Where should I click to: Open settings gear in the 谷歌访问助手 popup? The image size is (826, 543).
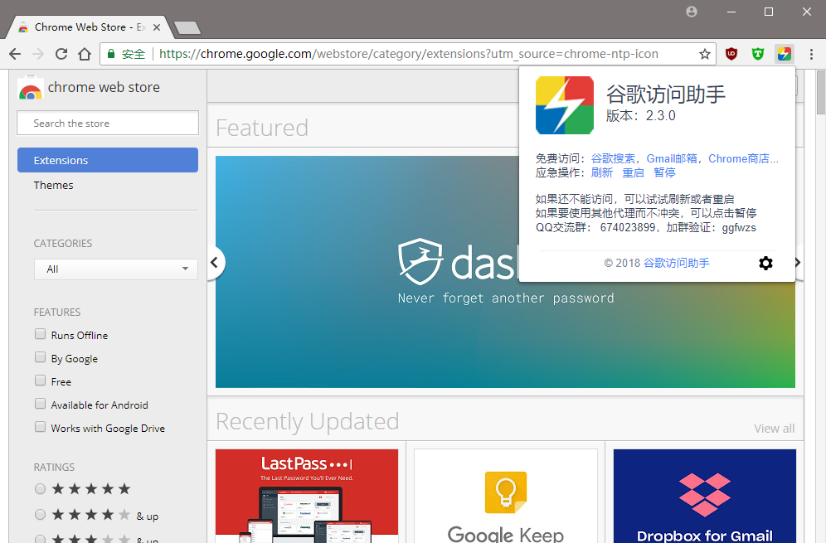pyautogui.click(x=765, y=263)
